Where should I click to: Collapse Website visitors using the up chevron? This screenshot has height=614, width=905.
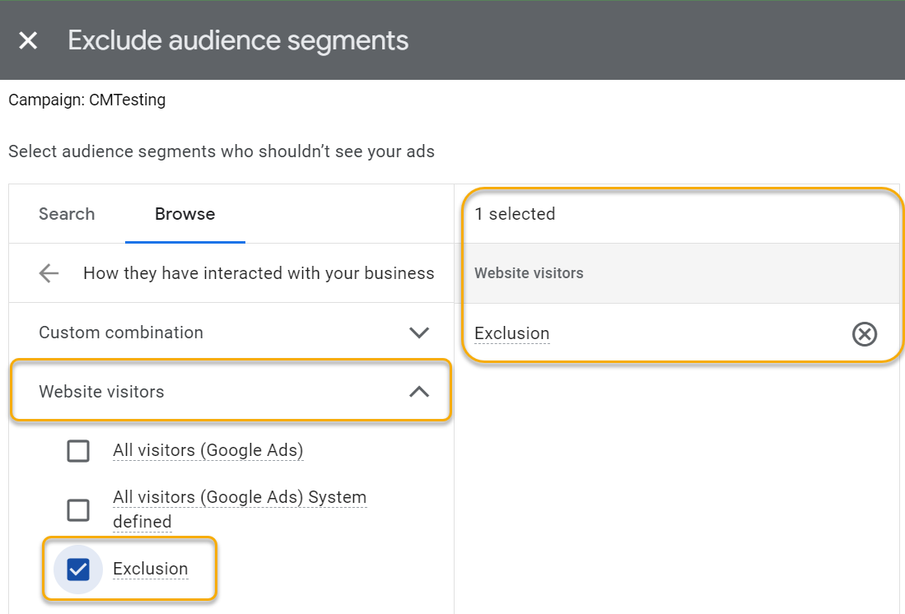click(x=419, y=392)
